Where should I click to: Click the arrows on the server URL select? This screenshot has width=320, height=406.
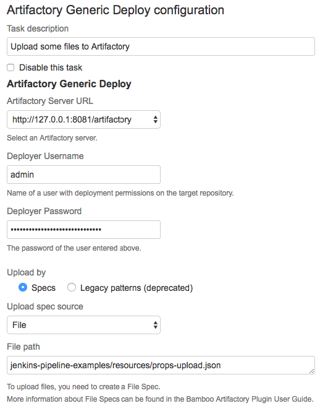tap(155, 119)
